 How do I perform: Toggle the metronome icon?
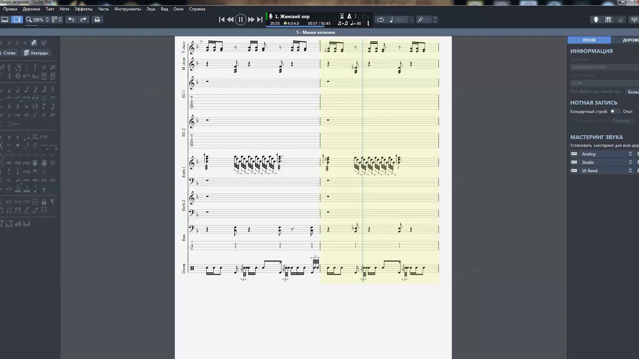(x=349, y=16)
